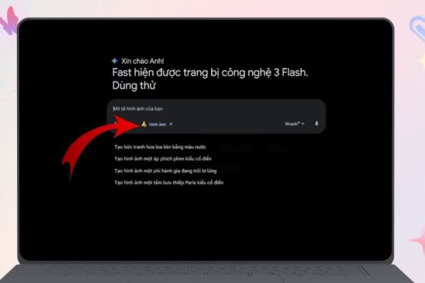Click the blue paperclip decoration
The width and height of the screenshot is (425, 283).
point(417,28)
